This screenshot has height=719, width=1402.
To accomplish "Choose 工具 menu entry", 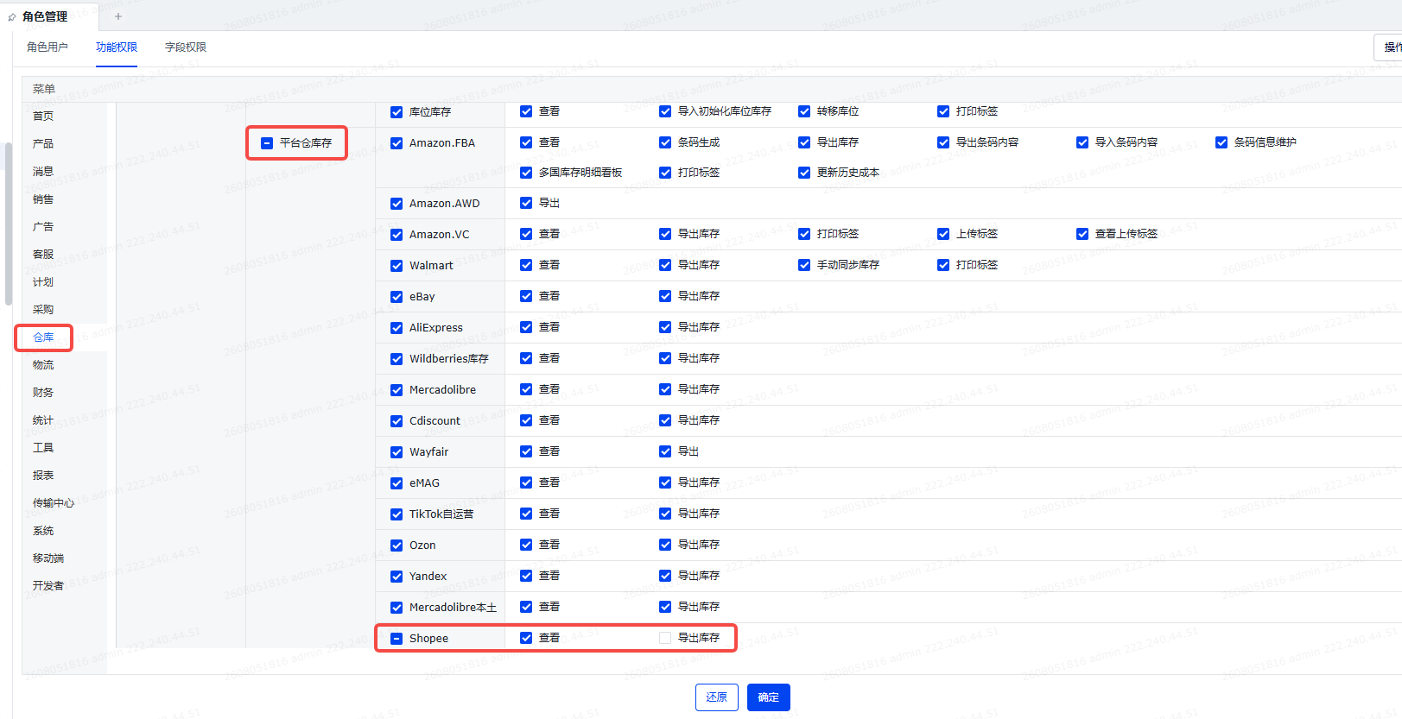I will [43, 448].
